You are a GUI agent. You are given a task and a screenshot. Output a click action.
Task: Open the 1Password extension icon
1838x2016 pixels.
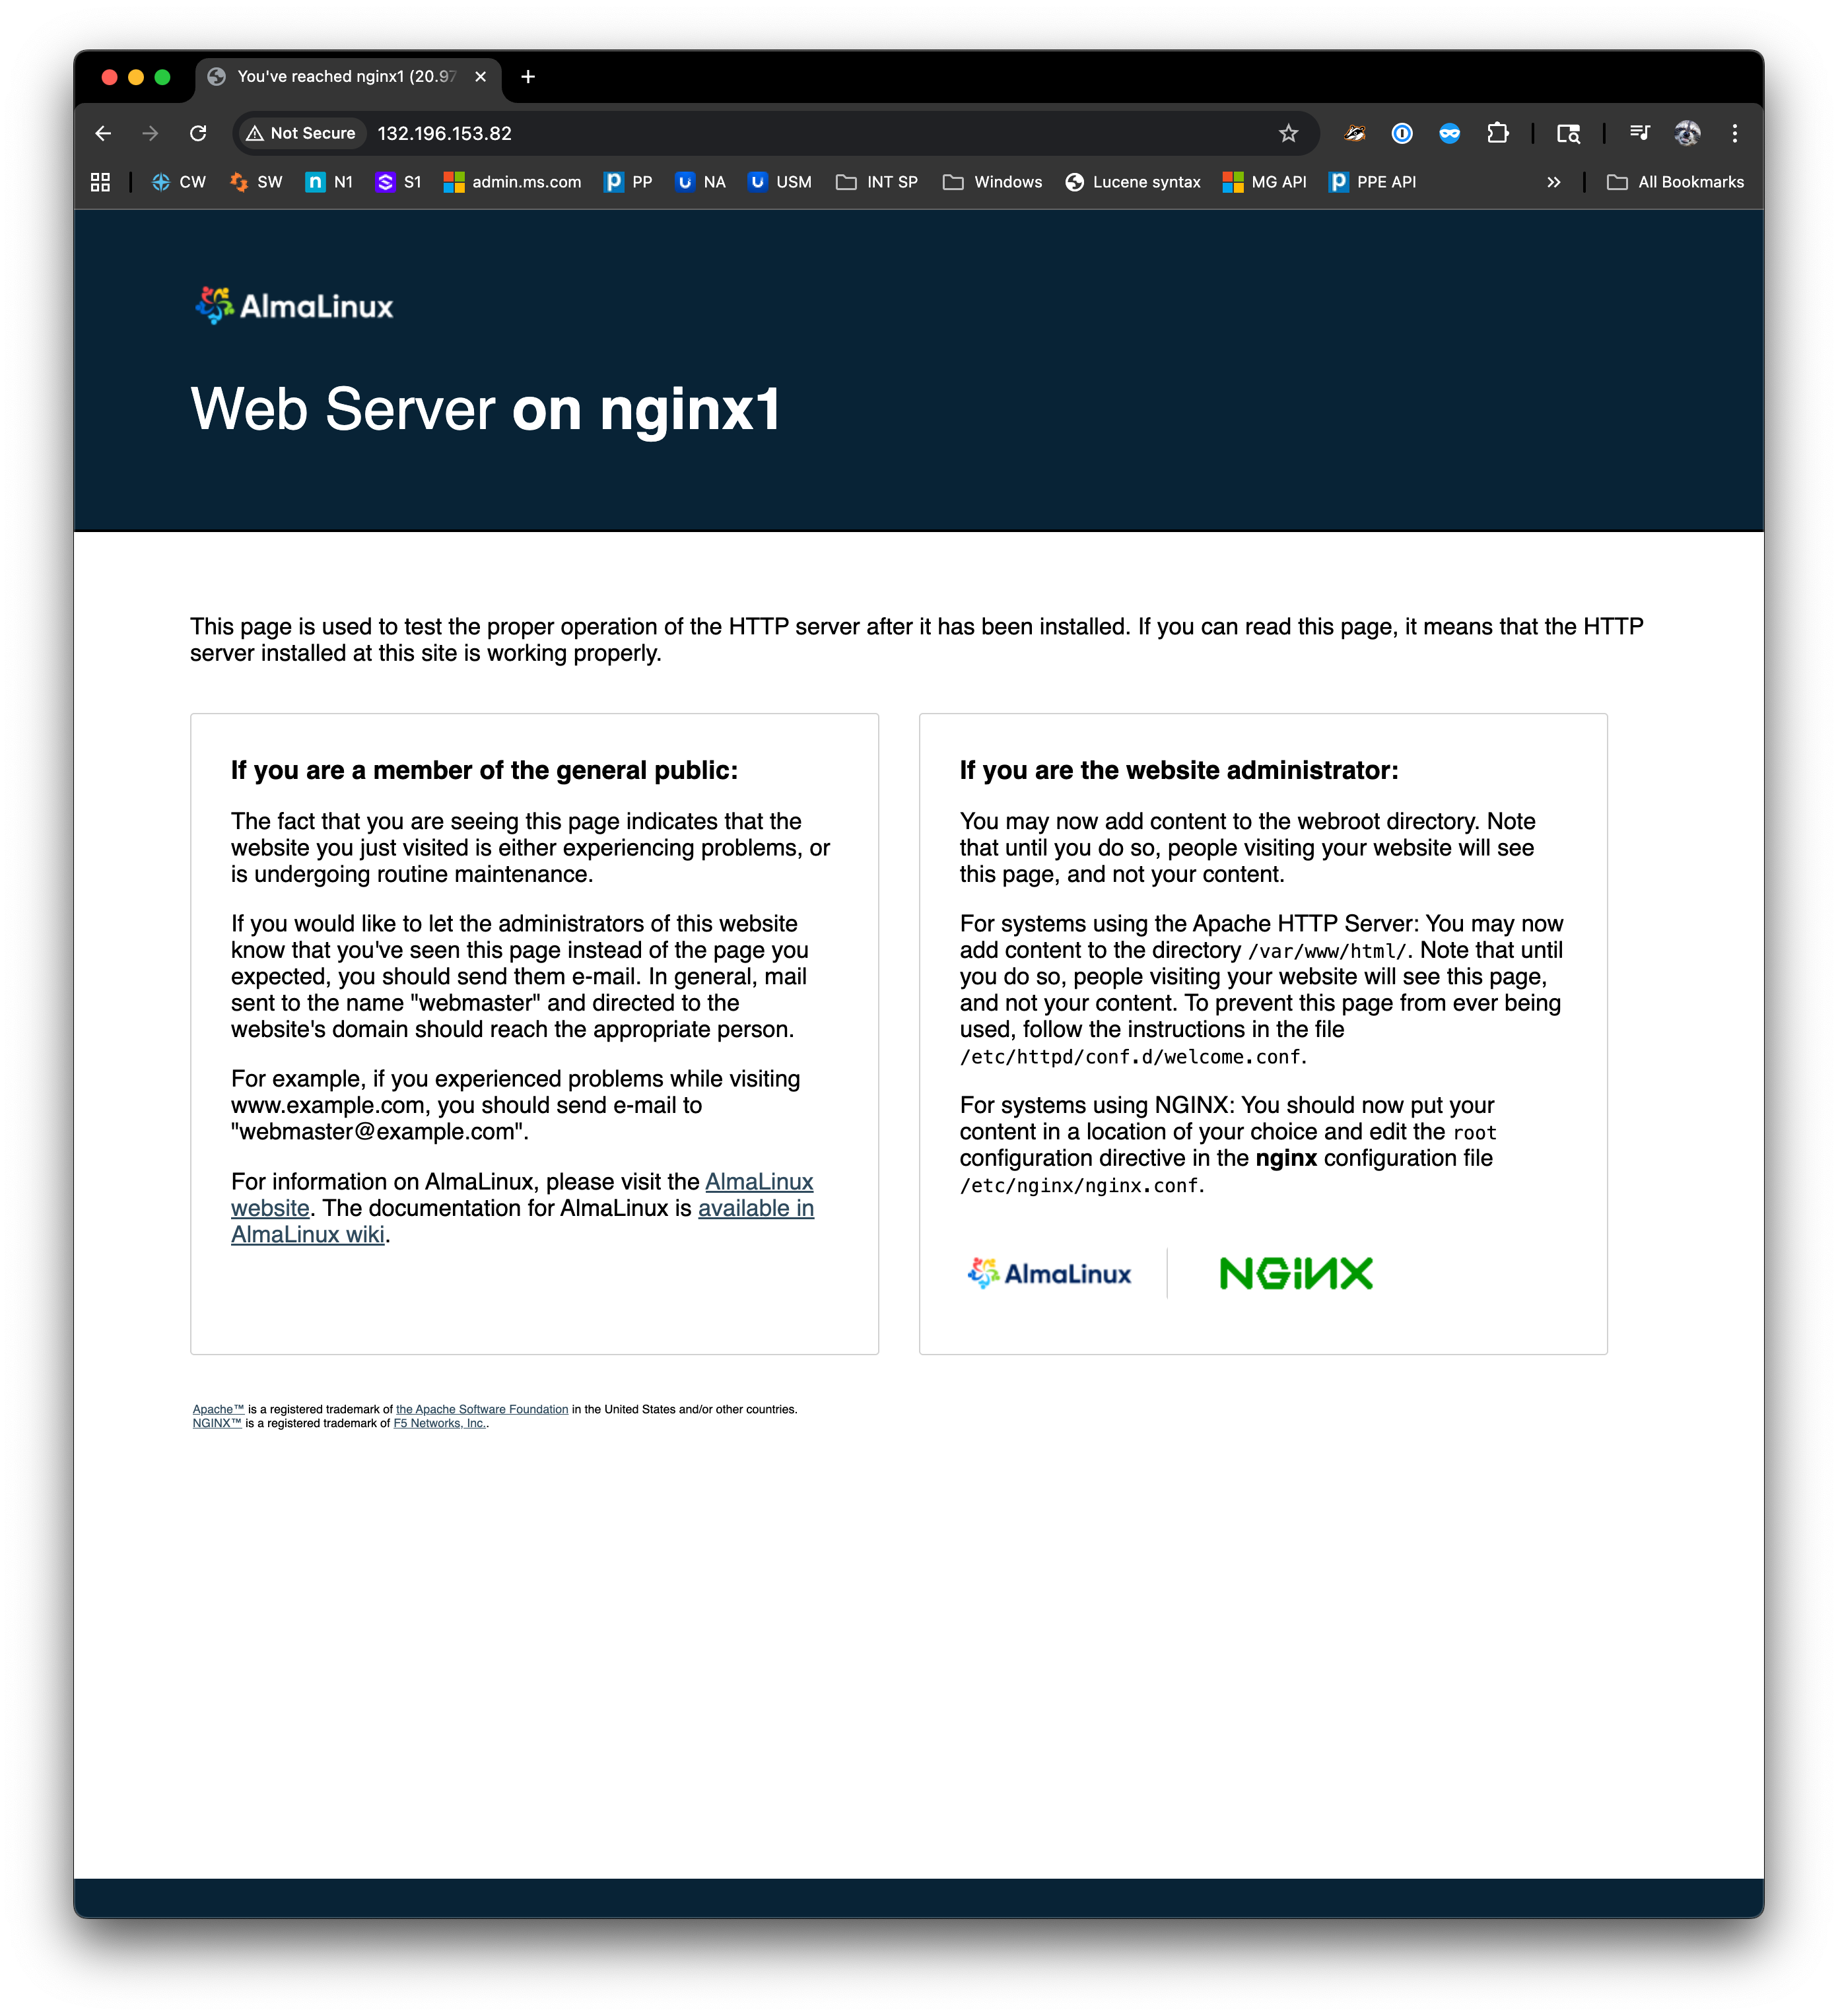1402,133
